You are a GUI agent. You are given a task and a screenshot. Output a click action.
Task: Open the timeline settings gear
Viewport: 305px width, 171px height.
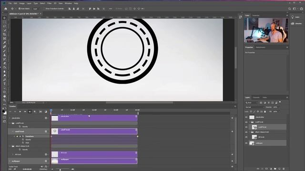35,112
